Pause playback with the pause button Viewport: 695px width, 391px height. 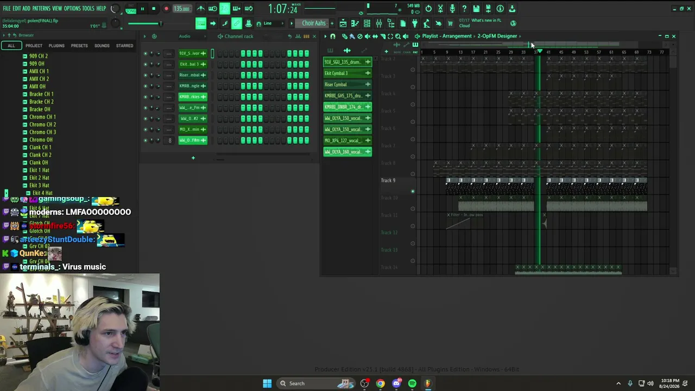[x=143, y=9]
